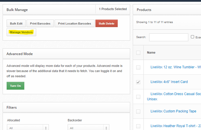Open the Bulk Edit action
201x130 pixels.
click(16, 23)
